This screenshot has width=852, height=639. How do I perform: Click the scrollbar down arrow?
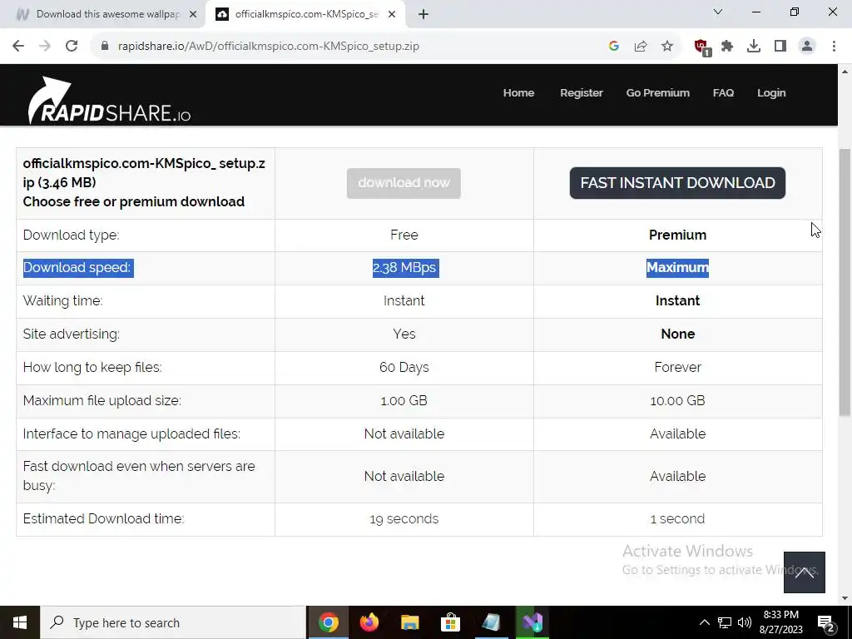(x=845, y=598)
